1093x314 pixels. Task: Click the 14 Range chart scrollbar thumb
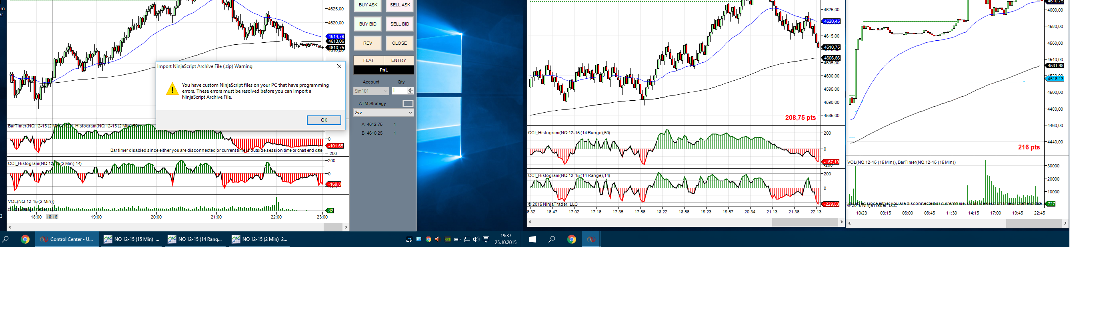tap(805, 222)
